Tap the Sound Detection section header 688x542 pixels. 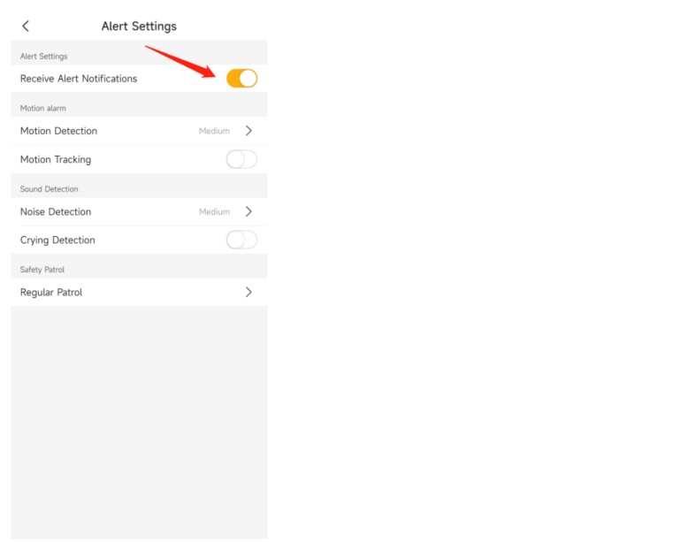50,189
